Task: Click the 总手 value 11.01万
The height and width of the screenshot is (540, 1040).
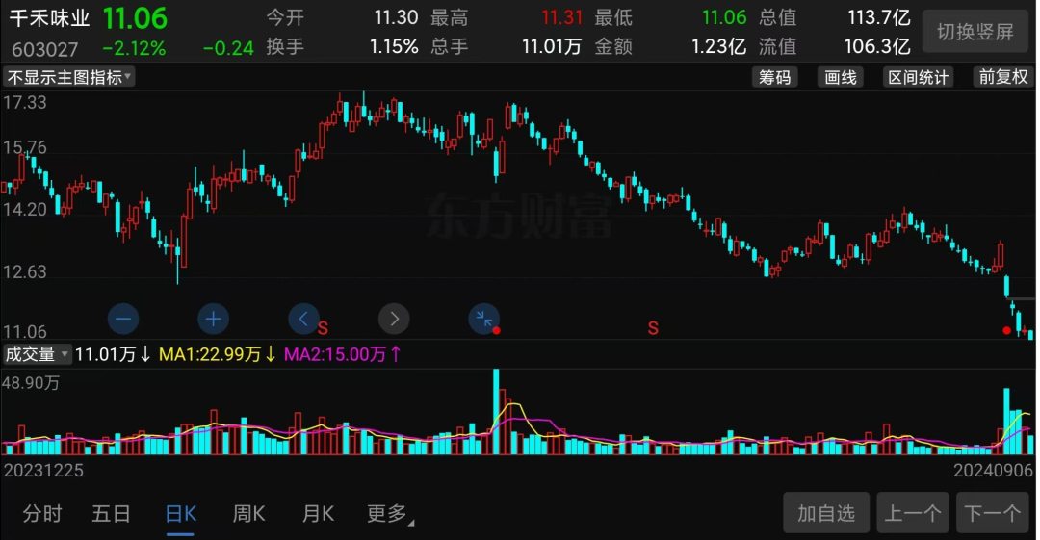Action: [x=552, y=46]
